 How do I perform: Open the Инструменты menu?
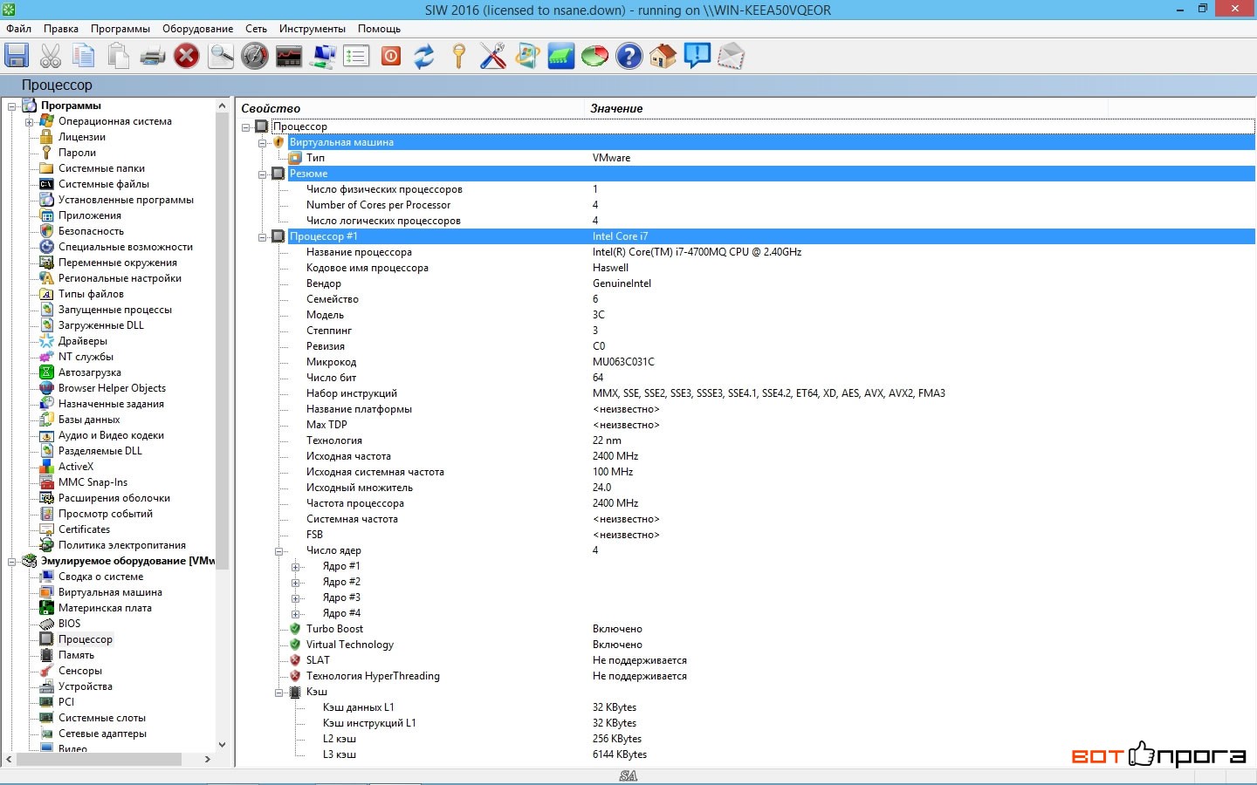point(313,29)
